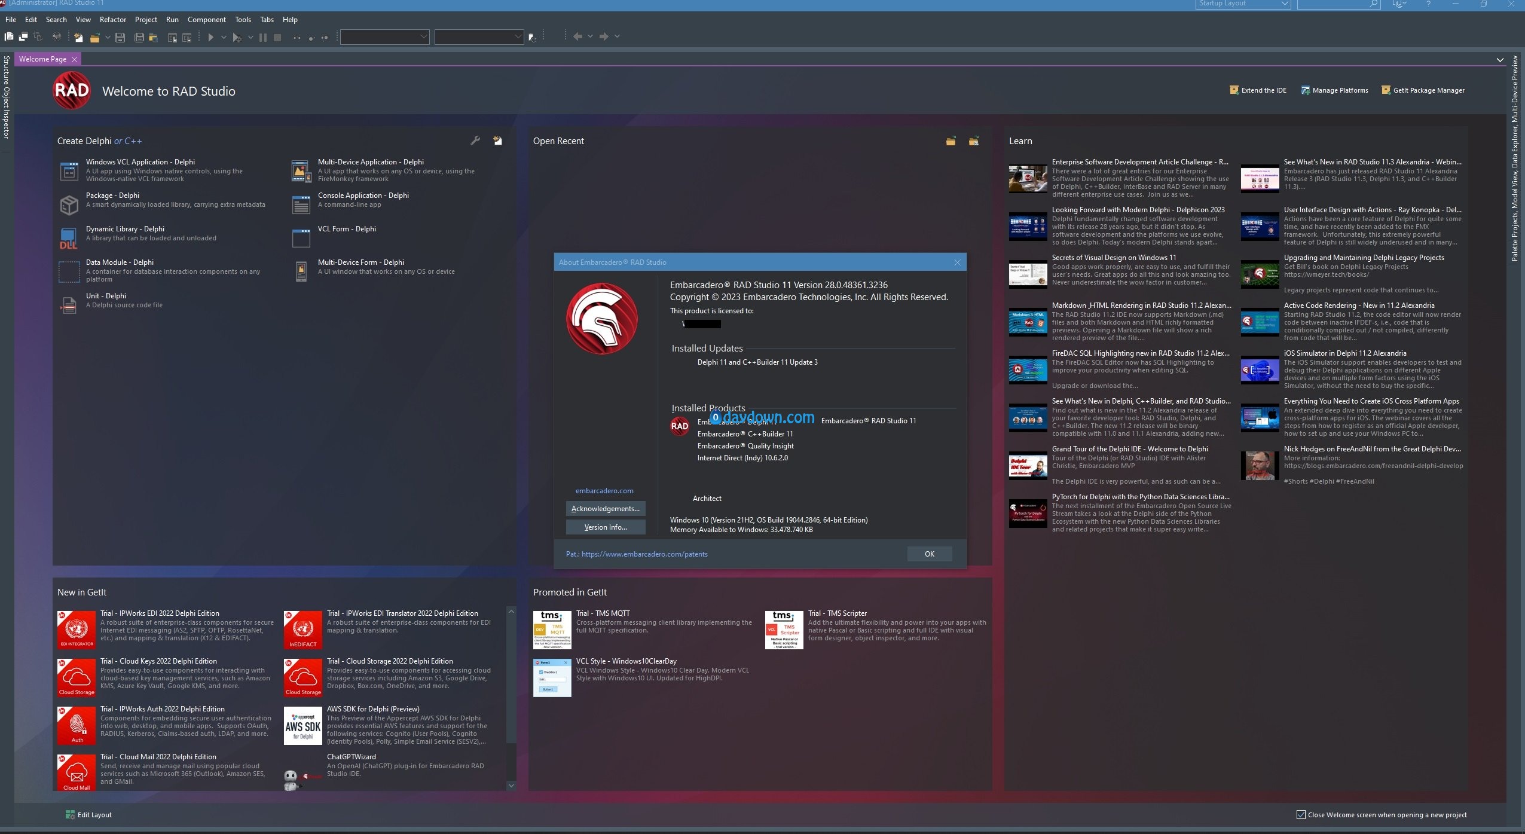
Task: Click the Save toolbar icon
Action: point(120,37)
